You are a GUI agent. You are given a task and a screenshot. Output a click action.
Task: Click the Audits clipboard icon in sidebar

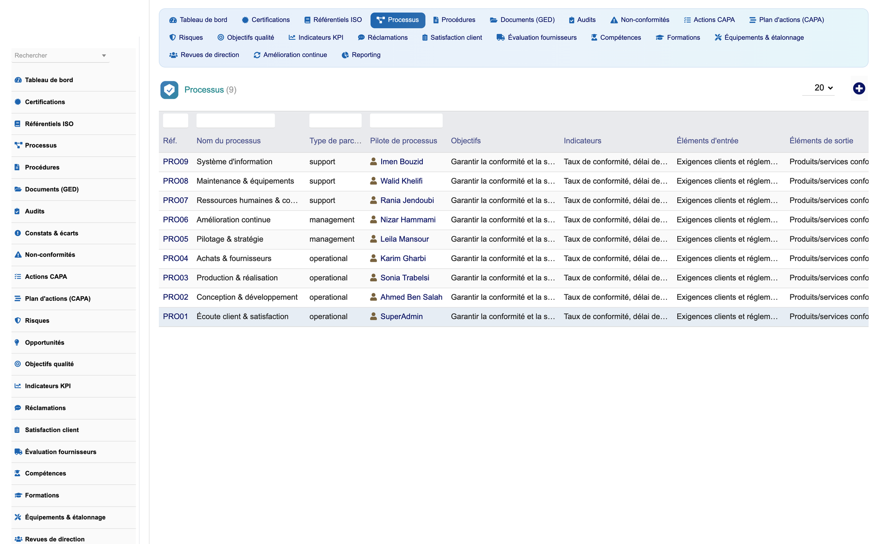point(17,211)
